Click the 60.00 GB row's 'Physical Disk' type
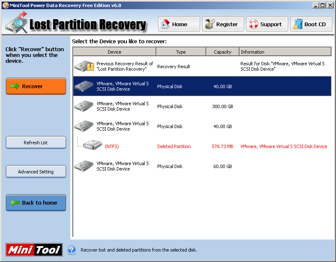The image size is (336, 262). [170, 166]
